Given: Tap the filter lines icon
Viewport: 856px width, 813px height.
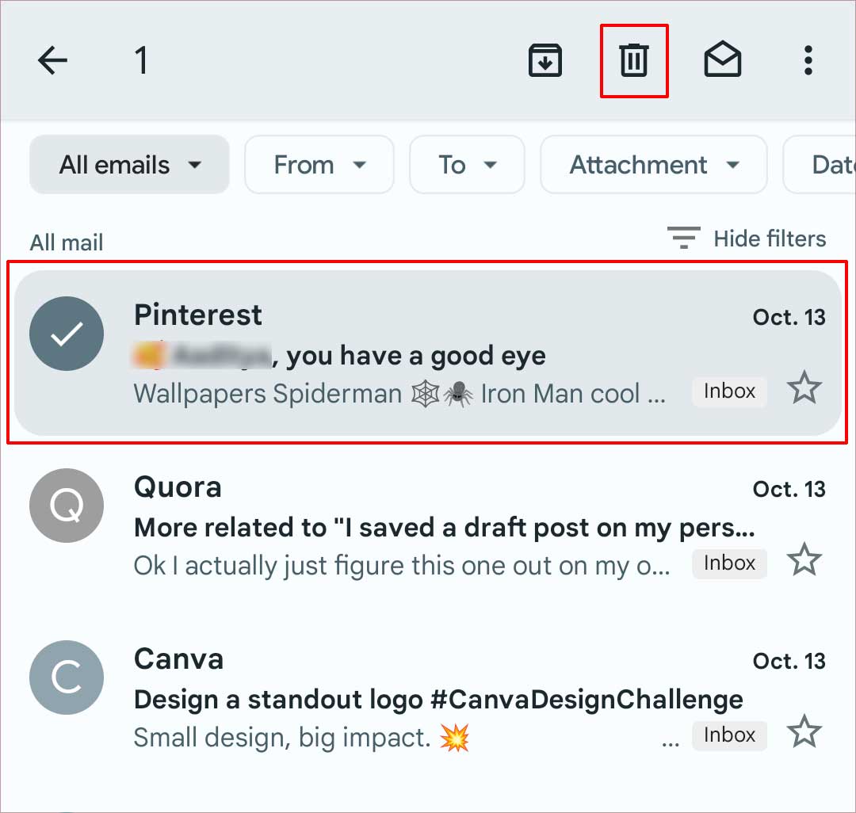Looking at the screenshot, I should click(x=683, y=238).
